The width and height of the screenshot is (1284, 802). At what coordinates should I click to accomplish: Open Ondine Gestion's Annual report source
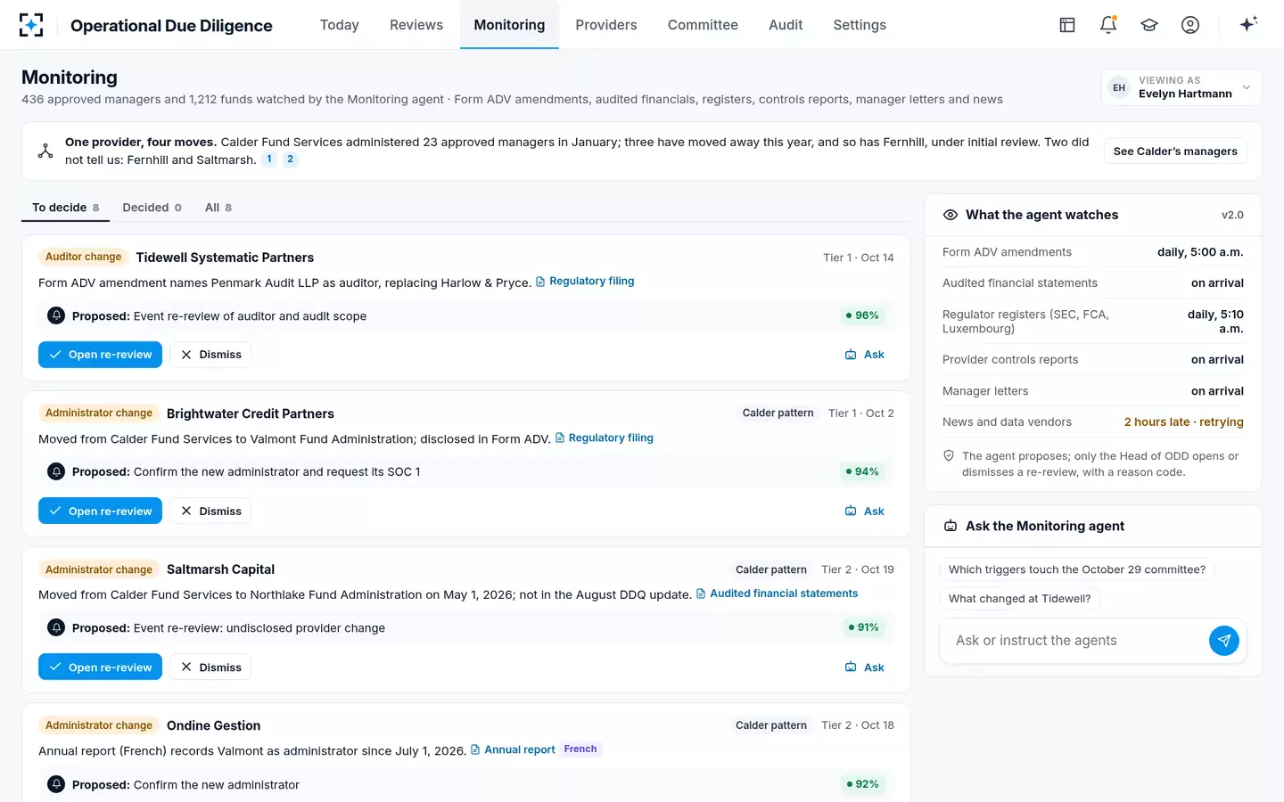click(513, 749)
